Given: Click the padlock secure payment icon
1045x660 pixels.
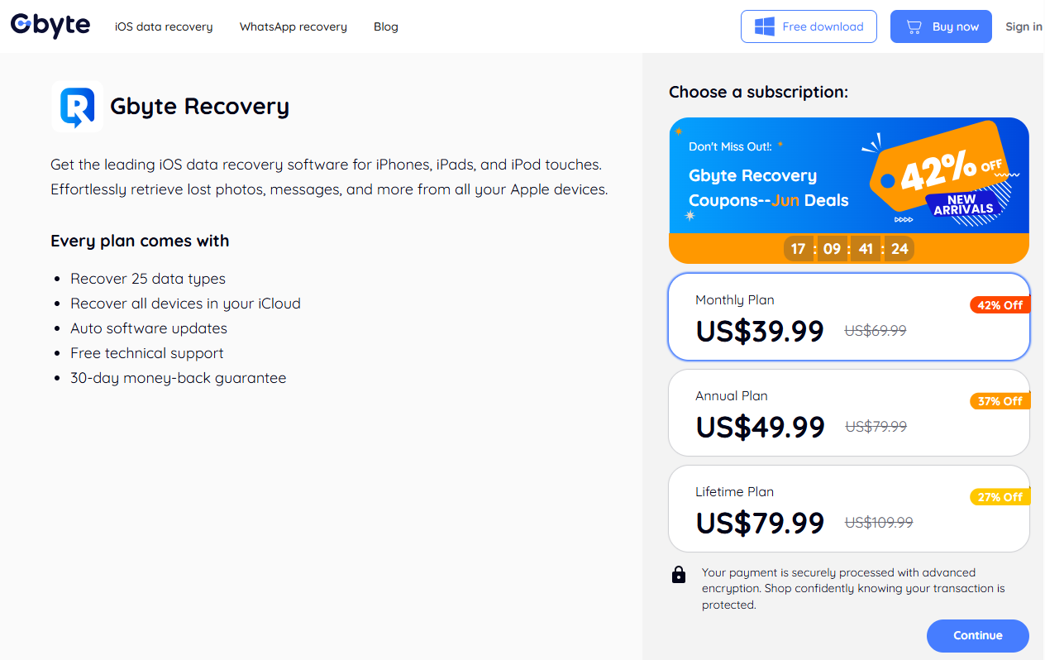Looking at the screenshot, I should coord(679,575).
